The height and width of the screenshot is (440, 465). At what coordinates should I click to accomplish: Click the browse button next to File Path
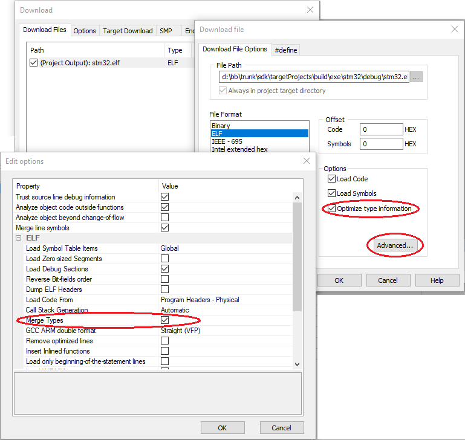pyautogui.click(x=416, y=77)
